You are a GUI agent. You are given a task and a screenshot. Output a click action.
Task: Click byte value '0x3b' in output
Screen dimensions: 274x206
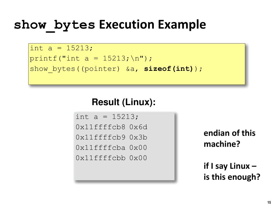(x=138, y=137)
